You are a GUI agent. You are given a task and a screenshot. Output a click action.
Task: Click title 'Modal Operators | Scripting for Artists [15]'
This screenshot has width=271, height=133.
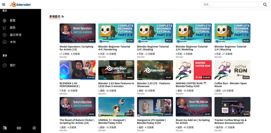coord(77,48)
